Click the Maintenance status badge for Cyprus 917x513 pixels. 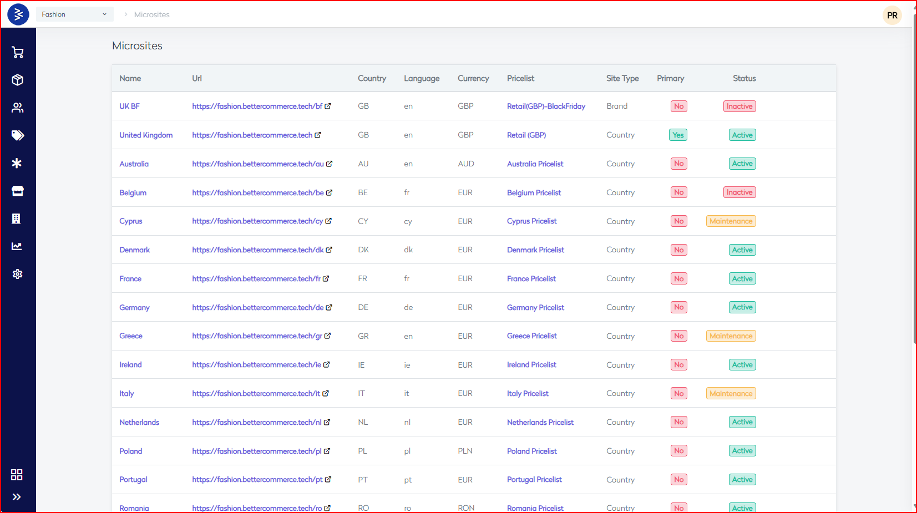[x=731, y=221]
